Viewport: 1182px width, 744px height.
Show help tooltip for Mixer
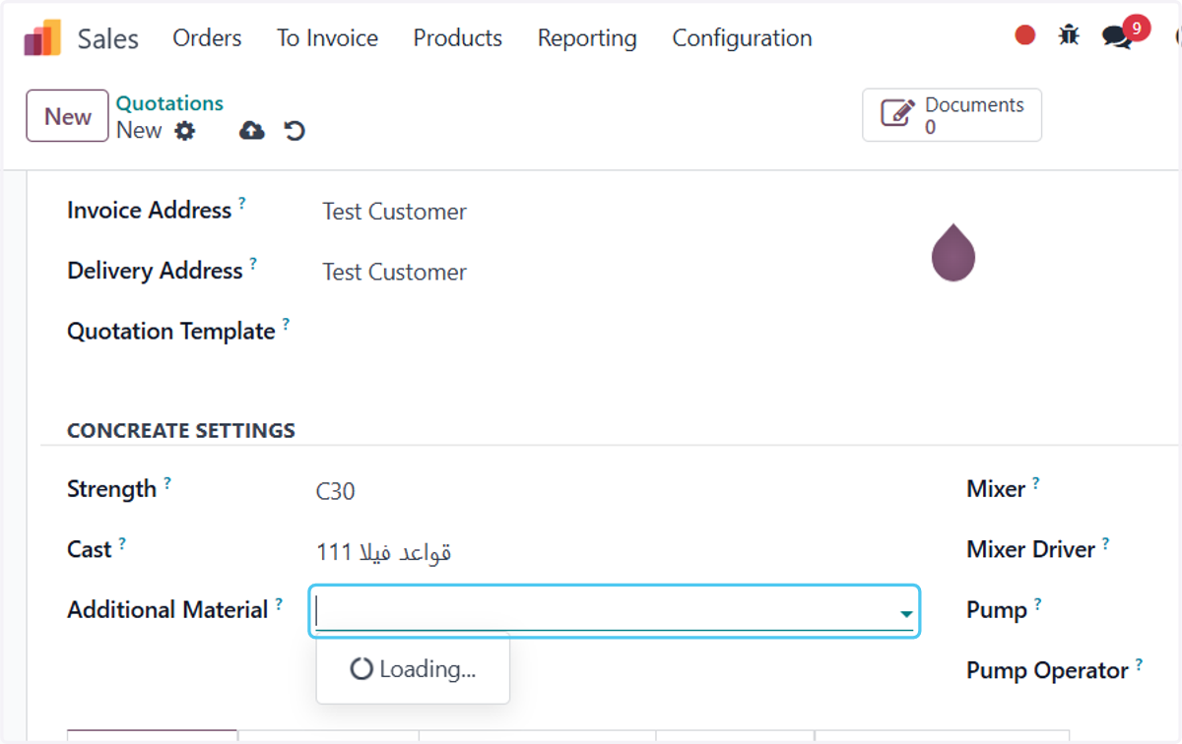(x=1035, y=482)
